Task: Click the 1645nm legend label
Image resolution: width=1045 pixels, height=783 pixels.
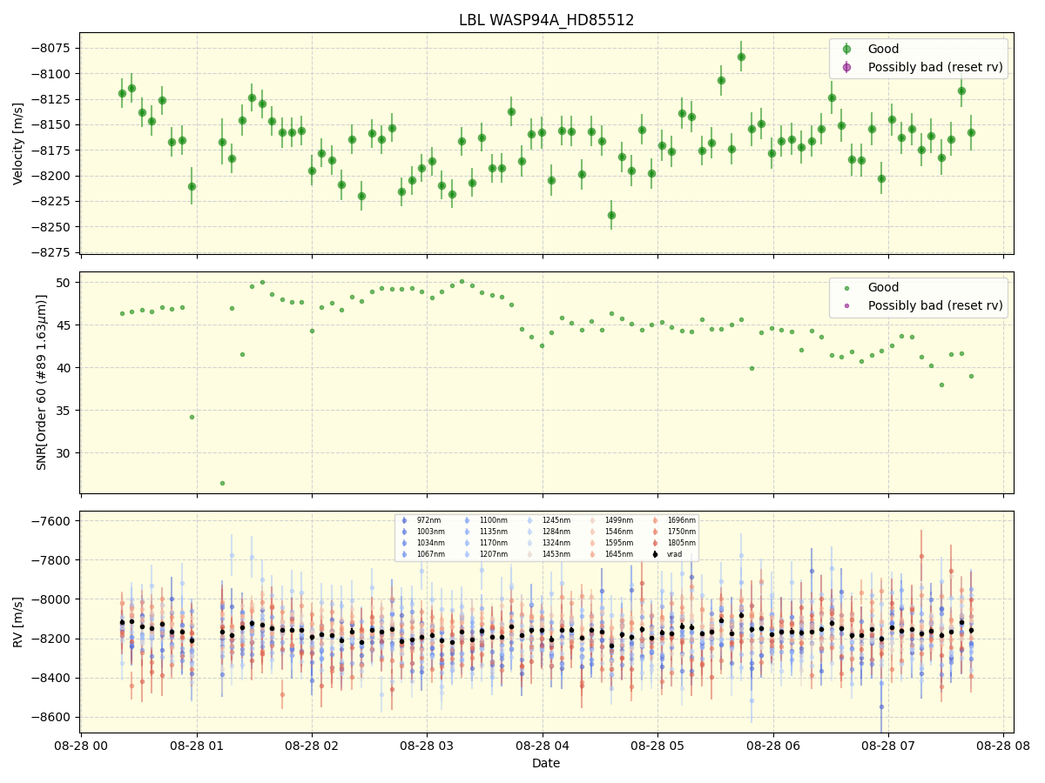Action: tap(618, 554)
